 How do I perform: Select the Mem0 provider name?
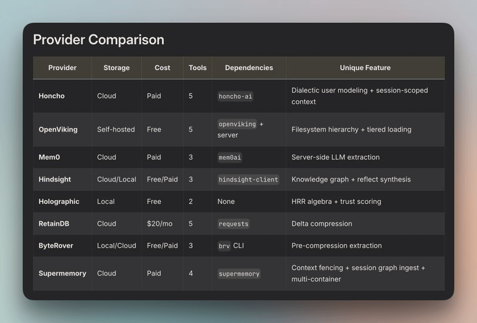tap(49, 157)
